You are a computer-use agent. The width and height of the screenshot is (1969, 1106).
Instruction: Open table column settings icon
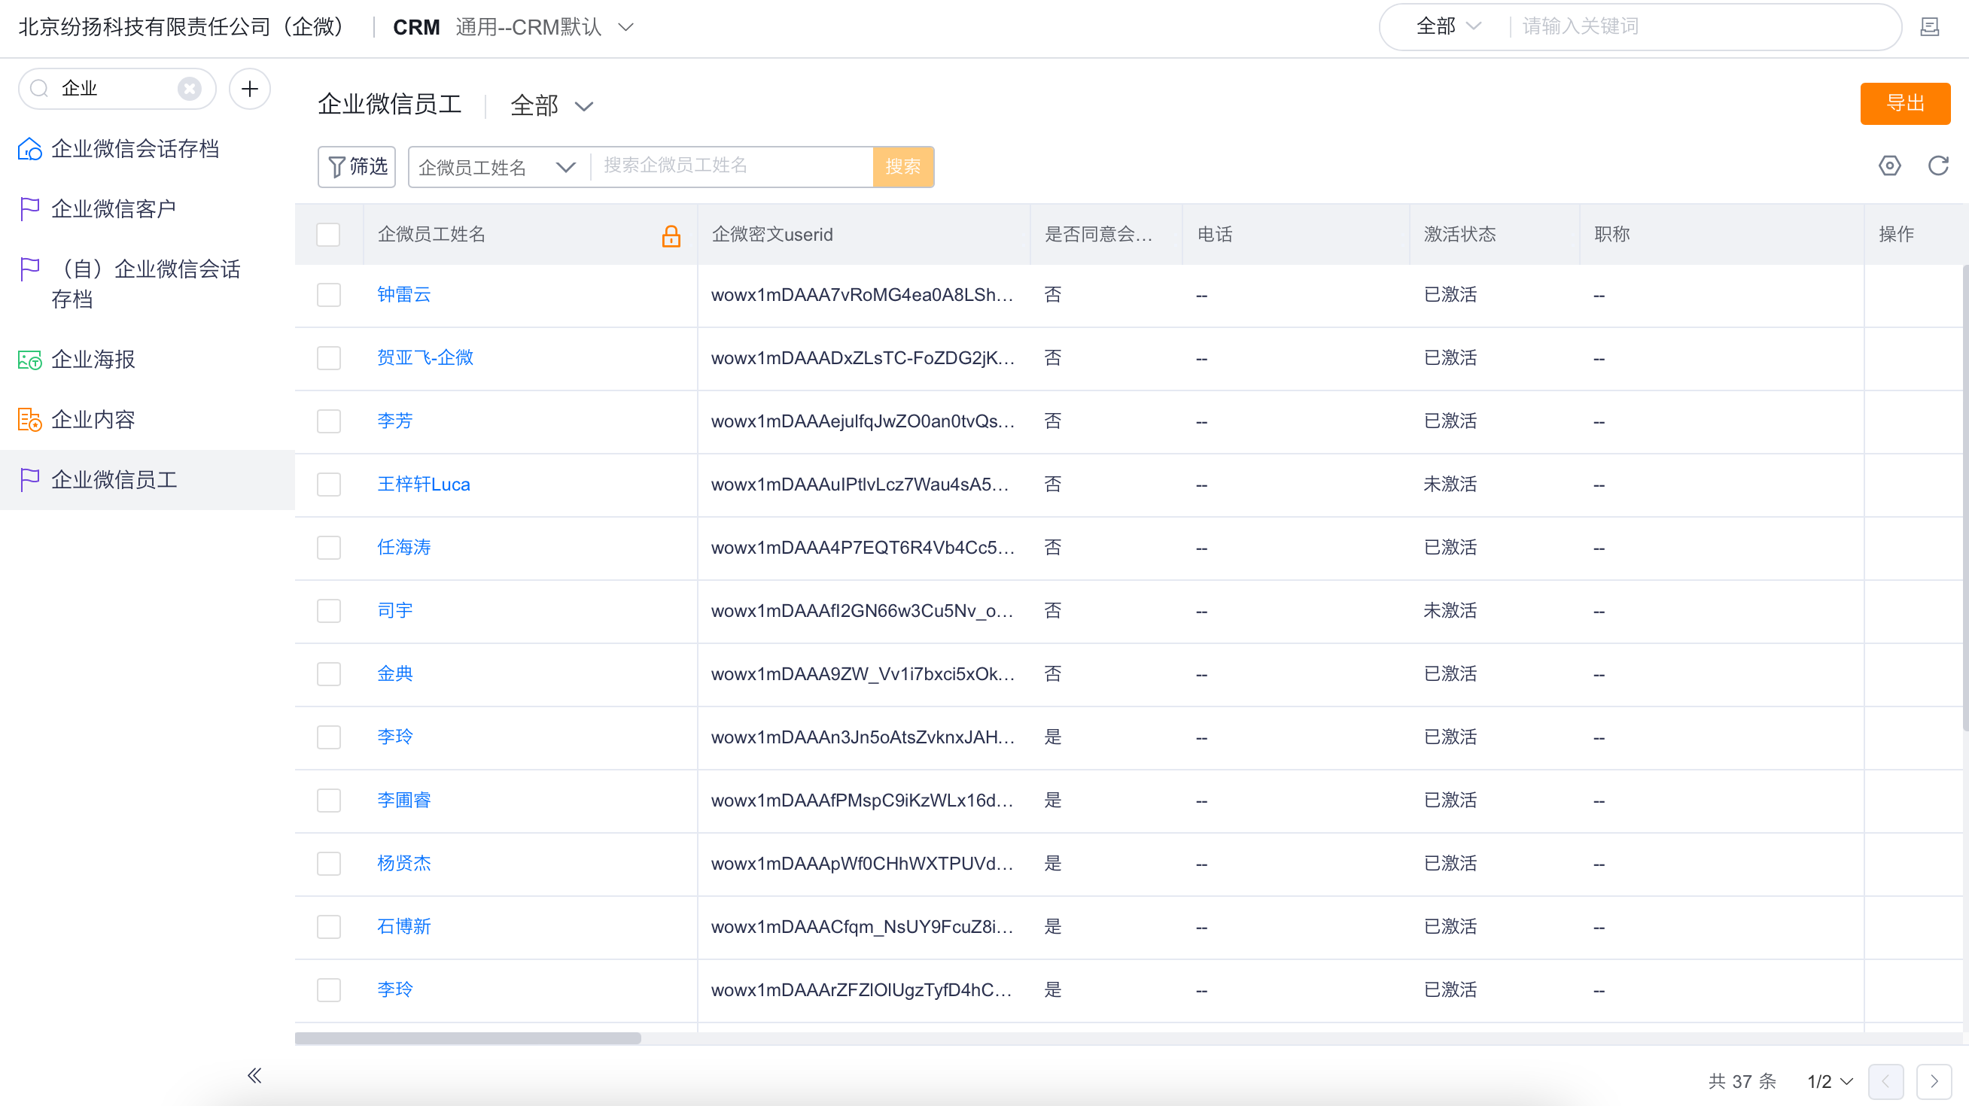1889,166
